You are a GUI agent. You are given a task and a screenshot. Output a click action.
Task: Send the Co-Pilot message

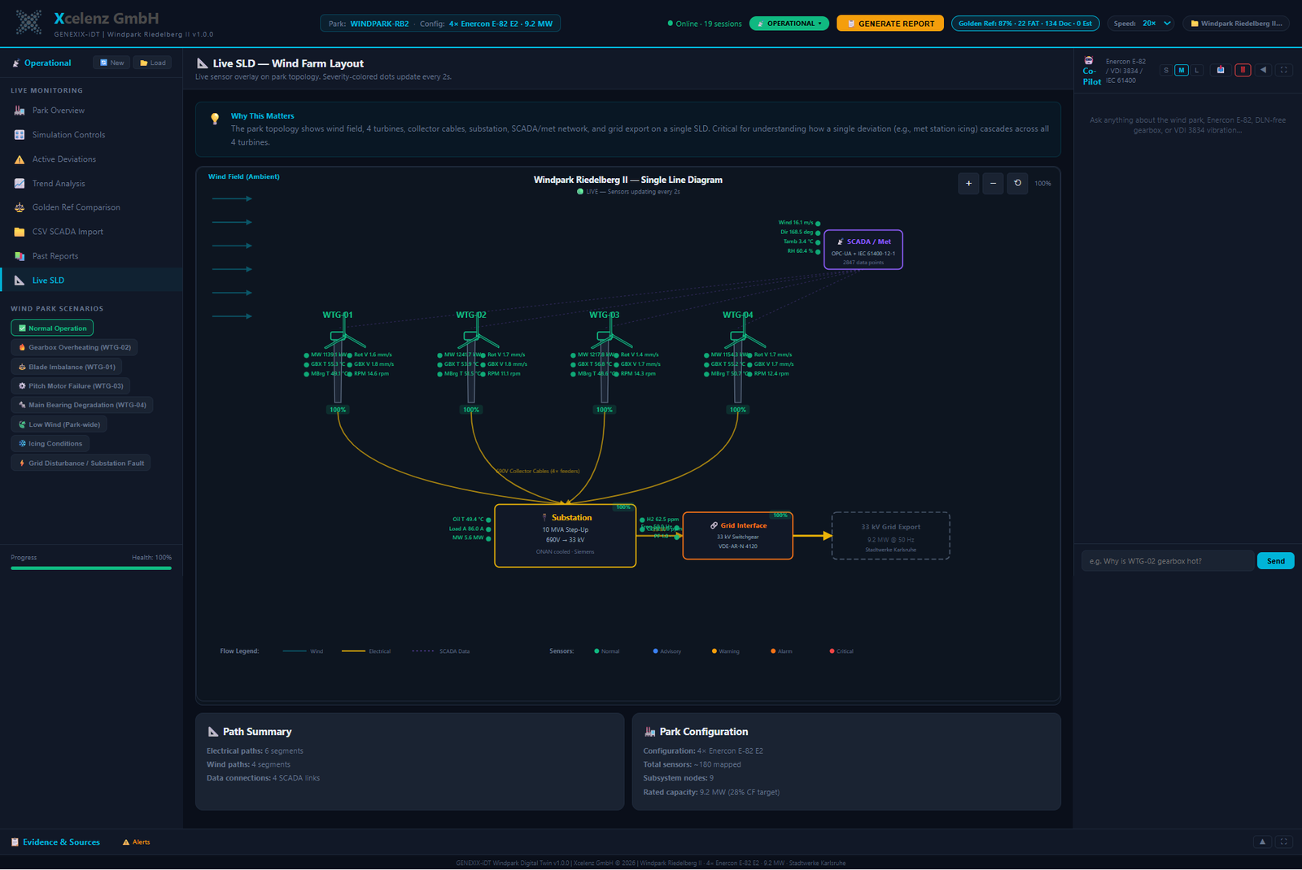coord(1276,561)
